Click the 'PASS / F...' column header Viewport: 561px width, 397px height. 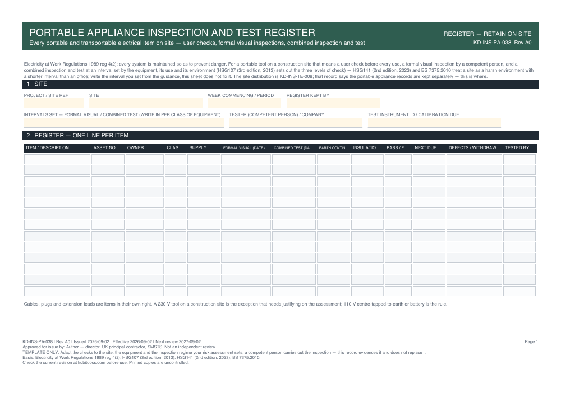[x=397, y=147]
